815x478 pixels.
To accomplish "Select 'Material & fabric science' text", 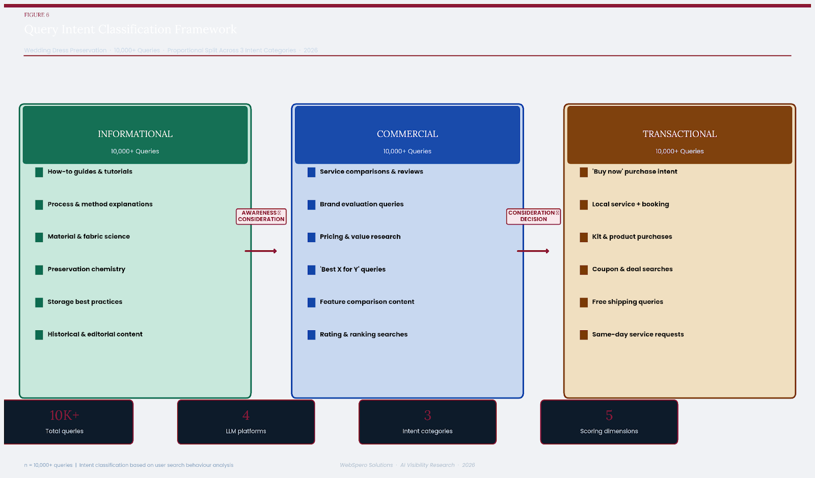I will pyautogui.click(x=89, y=236).
